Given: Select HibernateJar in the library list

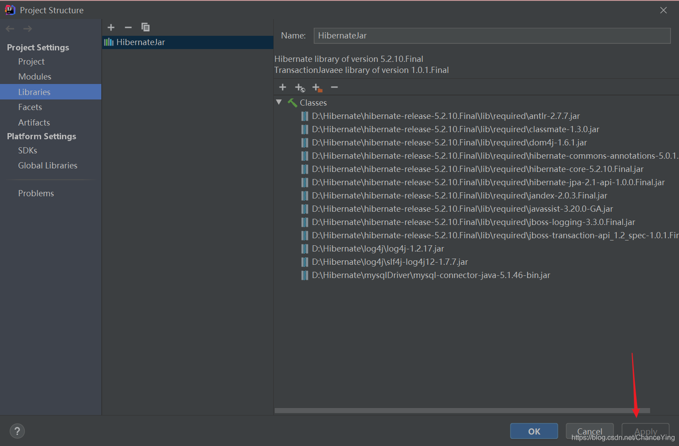Looking at the screenshot, I should pyautogui.click(x=141, y=42).
